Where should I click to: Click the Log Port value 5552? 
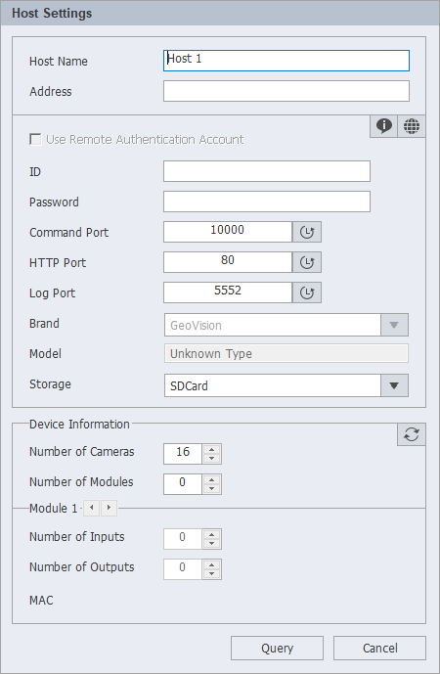tap(228, 292)
